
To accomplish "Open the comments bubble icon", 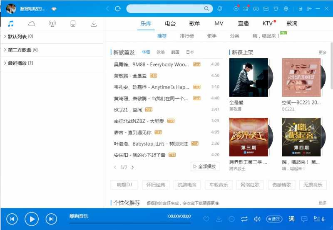I will (x=304, y=219).
